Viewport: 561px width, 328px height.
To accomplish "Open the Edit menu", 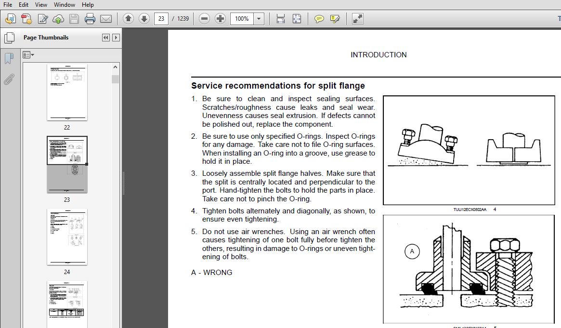I will click(x=24, y=5).
